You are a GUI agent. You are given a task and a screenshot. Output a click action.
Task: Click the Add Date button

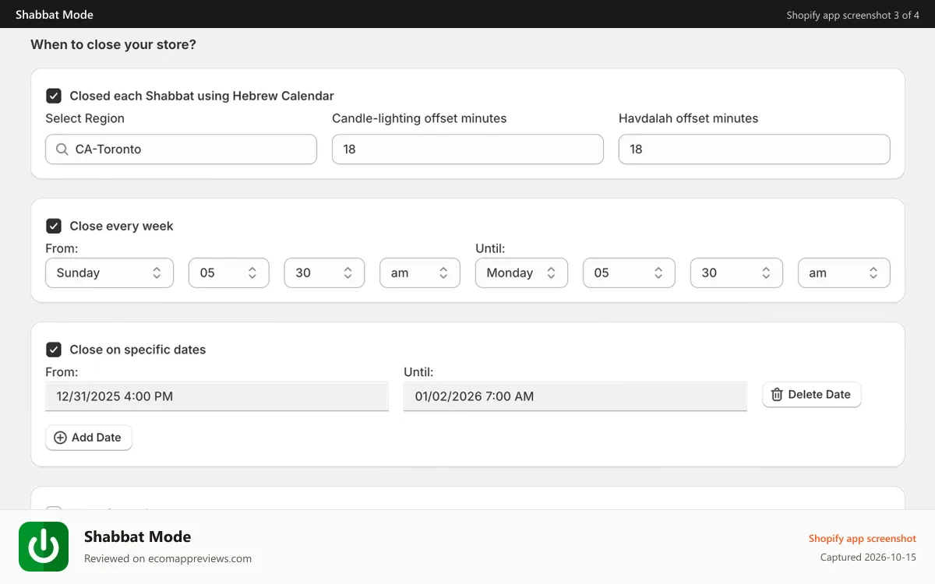click(x=89, y=438)
